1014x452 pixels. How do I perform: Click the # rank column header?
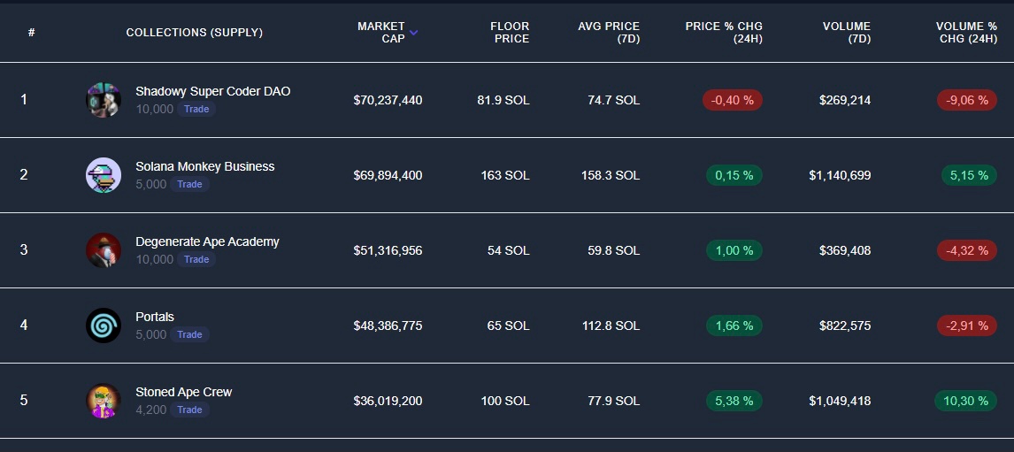(x=31, y=33)
